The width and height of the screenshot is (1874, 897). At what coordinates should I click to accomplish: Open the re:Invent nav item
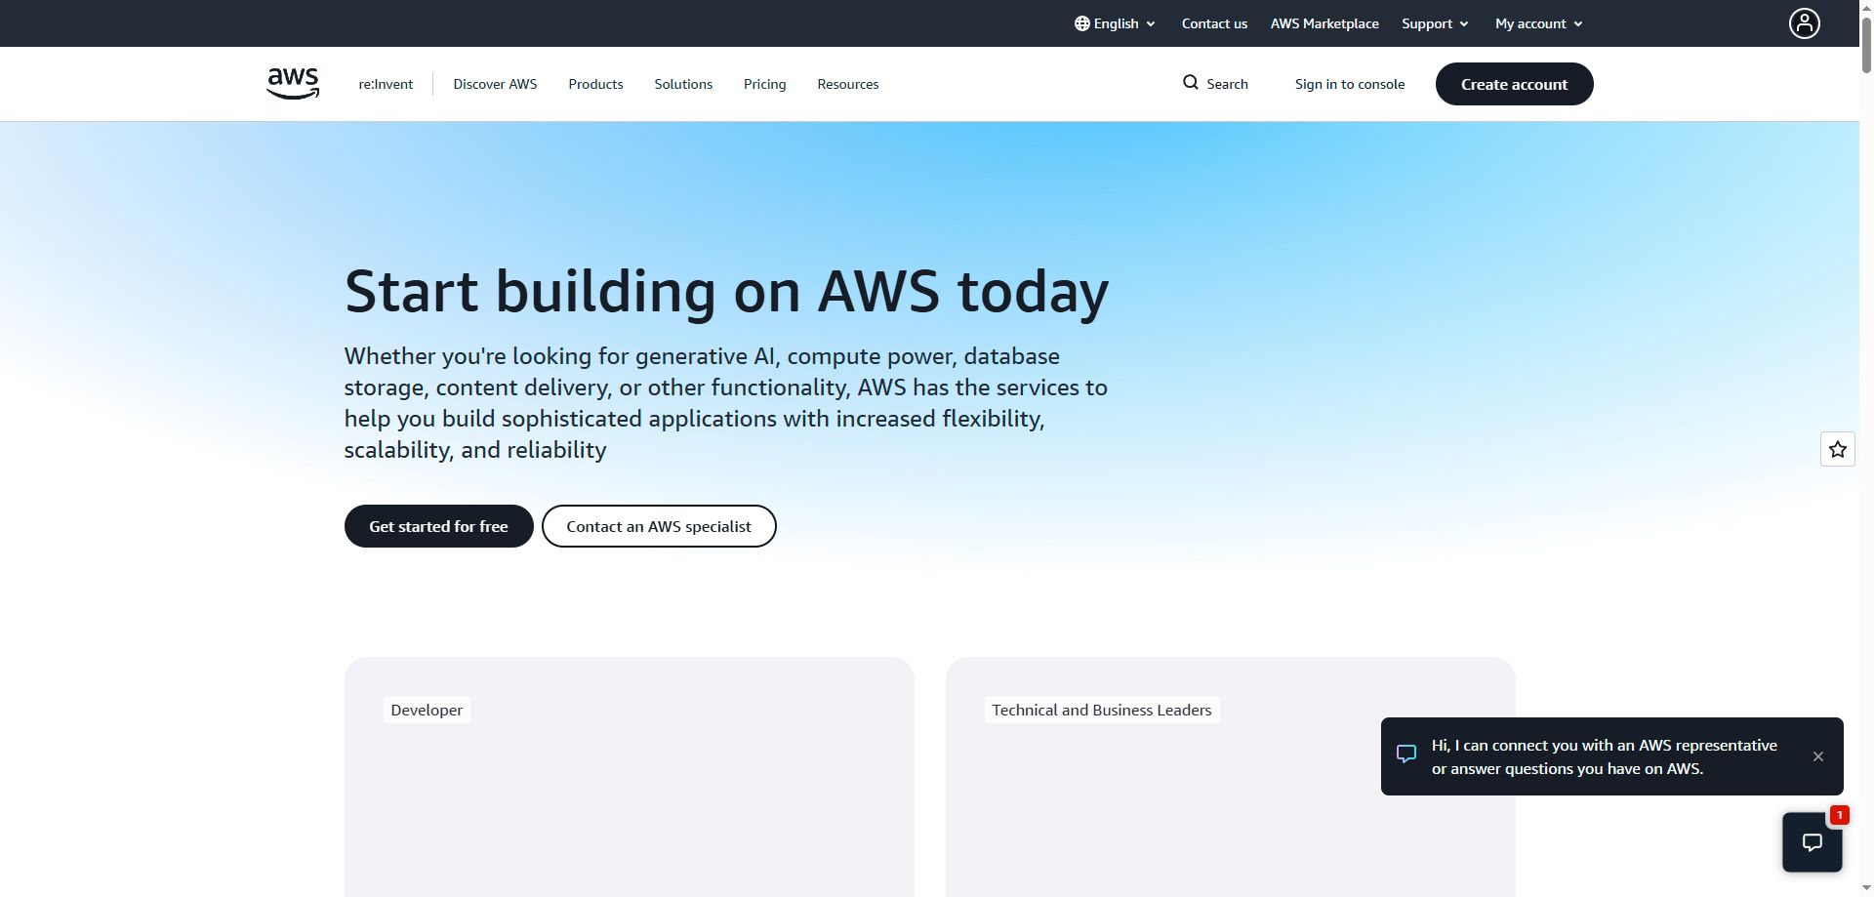point(386,84)
